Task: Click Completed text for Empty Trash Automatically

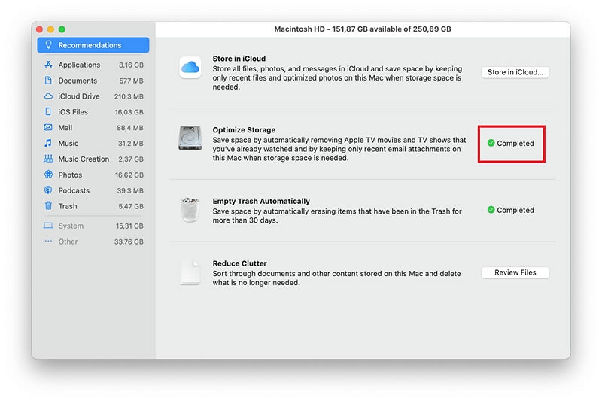Action: [x=515, y=210]
